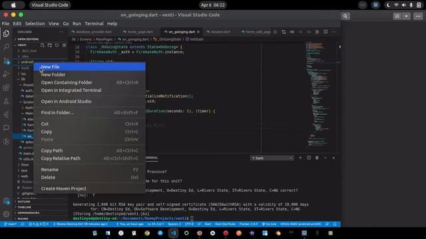Click the New Folder icon in Explorer header
426x239 pixels.
[50, 45]
